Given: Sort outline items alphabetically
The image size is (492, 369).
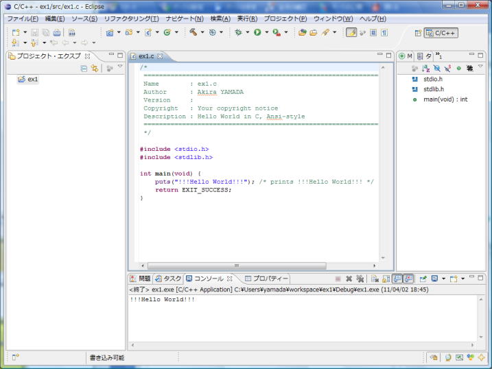Looking at the screenshot, I should [425, 69].
